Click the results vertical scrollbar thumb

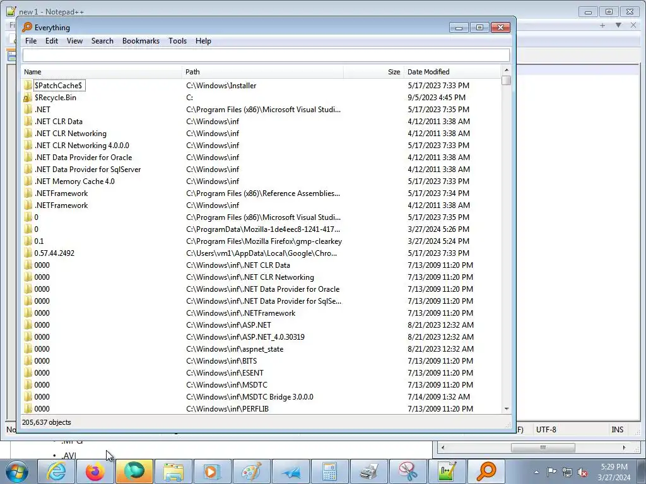[507, 80]
